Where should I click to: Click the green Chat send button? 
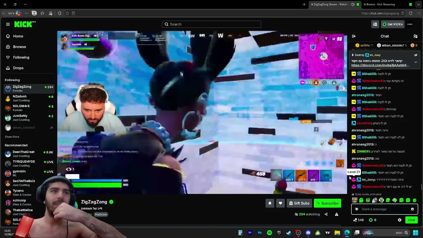coord(411,220)
